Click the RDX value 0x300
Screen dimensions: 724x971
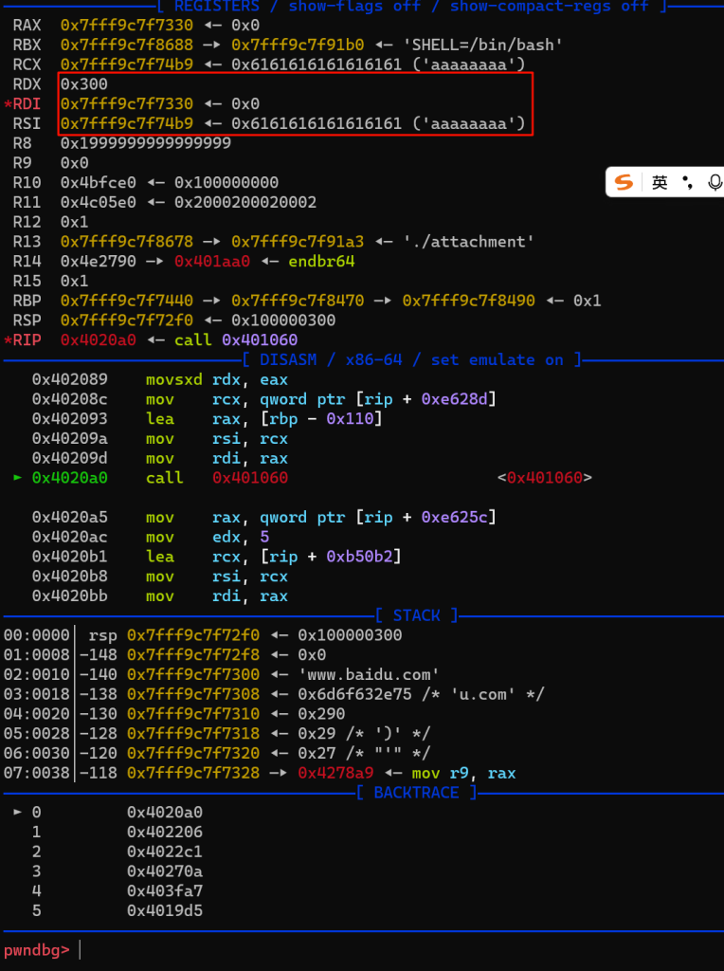click(83, 84)
